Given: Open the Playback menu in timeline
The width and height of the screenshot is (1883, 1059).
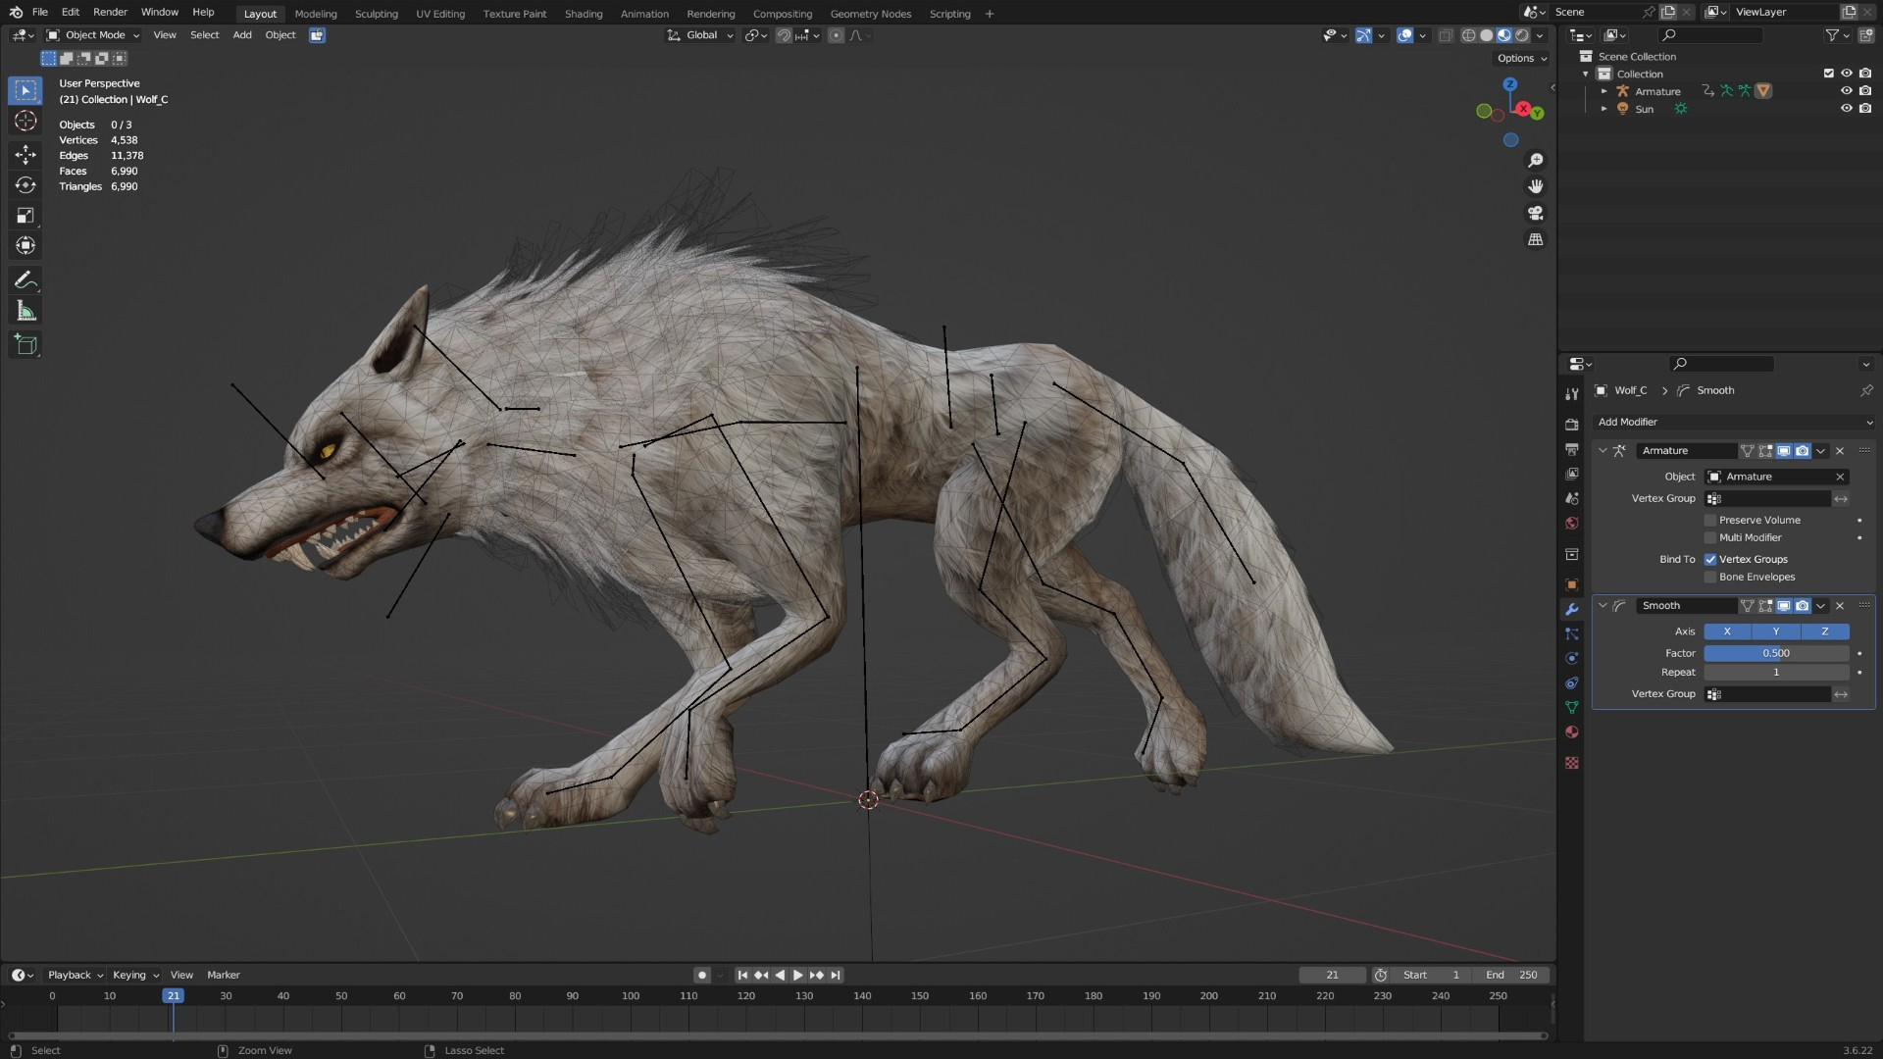Looking at the screenshot, I should (75, 975).
